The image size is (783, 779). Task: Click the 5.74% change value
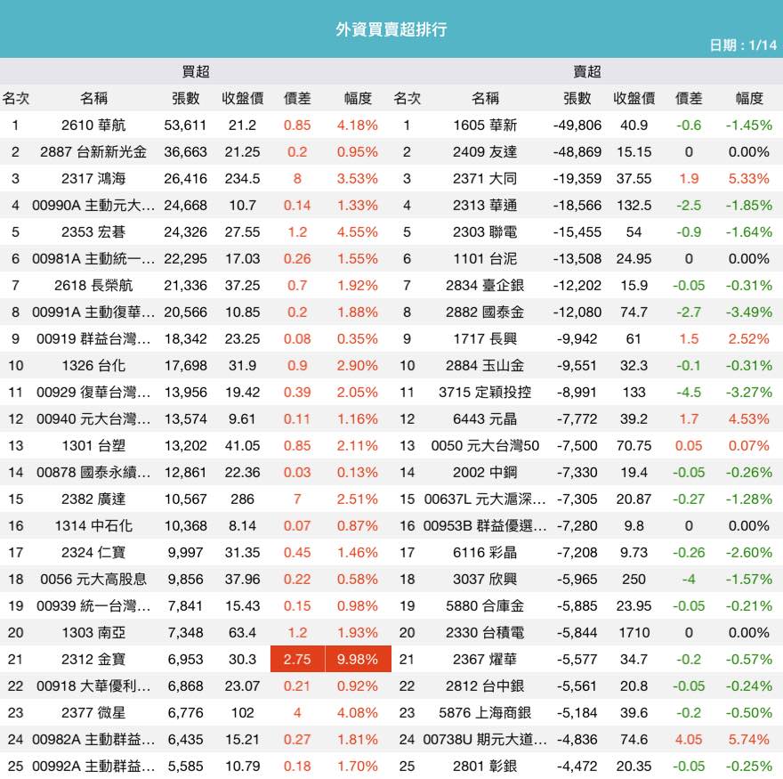(749, 740)
